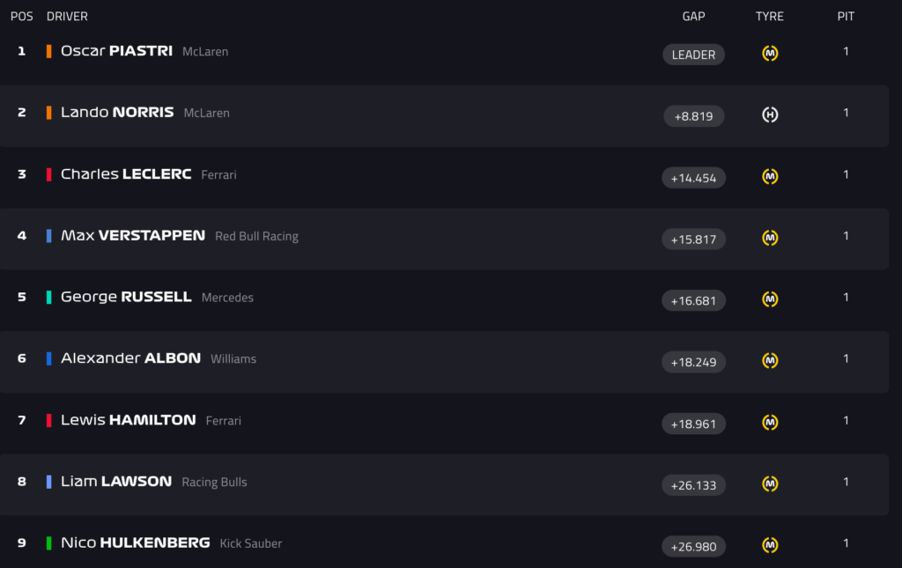Screen dimensions: 902x568
Task: Click the TYRE column header
Action: pyautogui.click(x=769, y=17)
